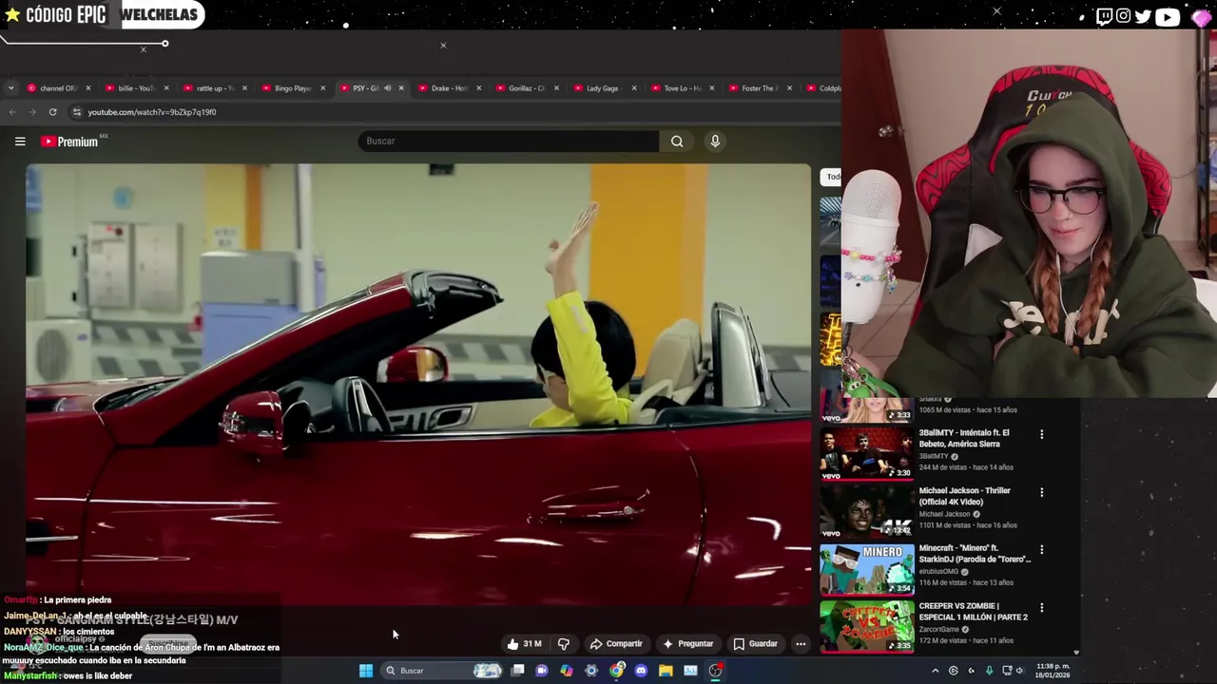Open volume control in system tray

coord(1020,671)
